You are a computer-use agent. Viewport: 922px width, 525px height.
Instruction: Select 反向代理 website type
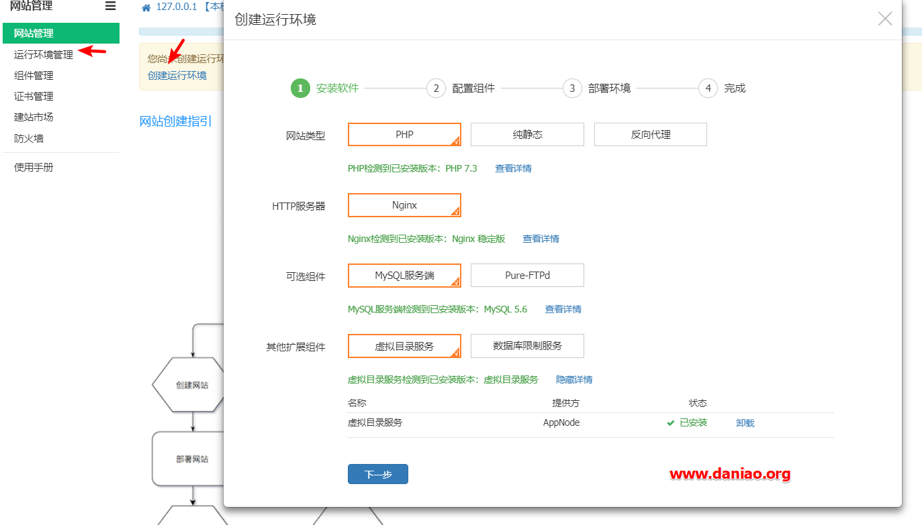(x=651, y=134)
